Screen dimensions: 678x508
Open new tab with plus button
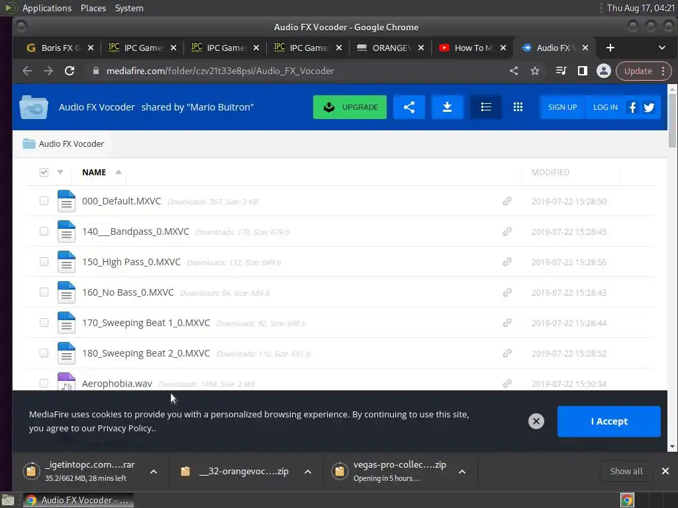pos(610,48)
